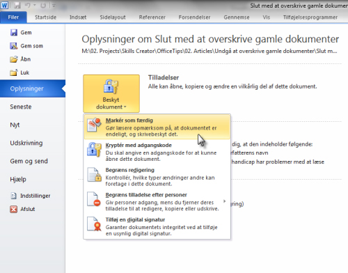Click the Begræns tilladelse efter personer icon
Screen dimensions: 348x273
(x=94, y=199)
